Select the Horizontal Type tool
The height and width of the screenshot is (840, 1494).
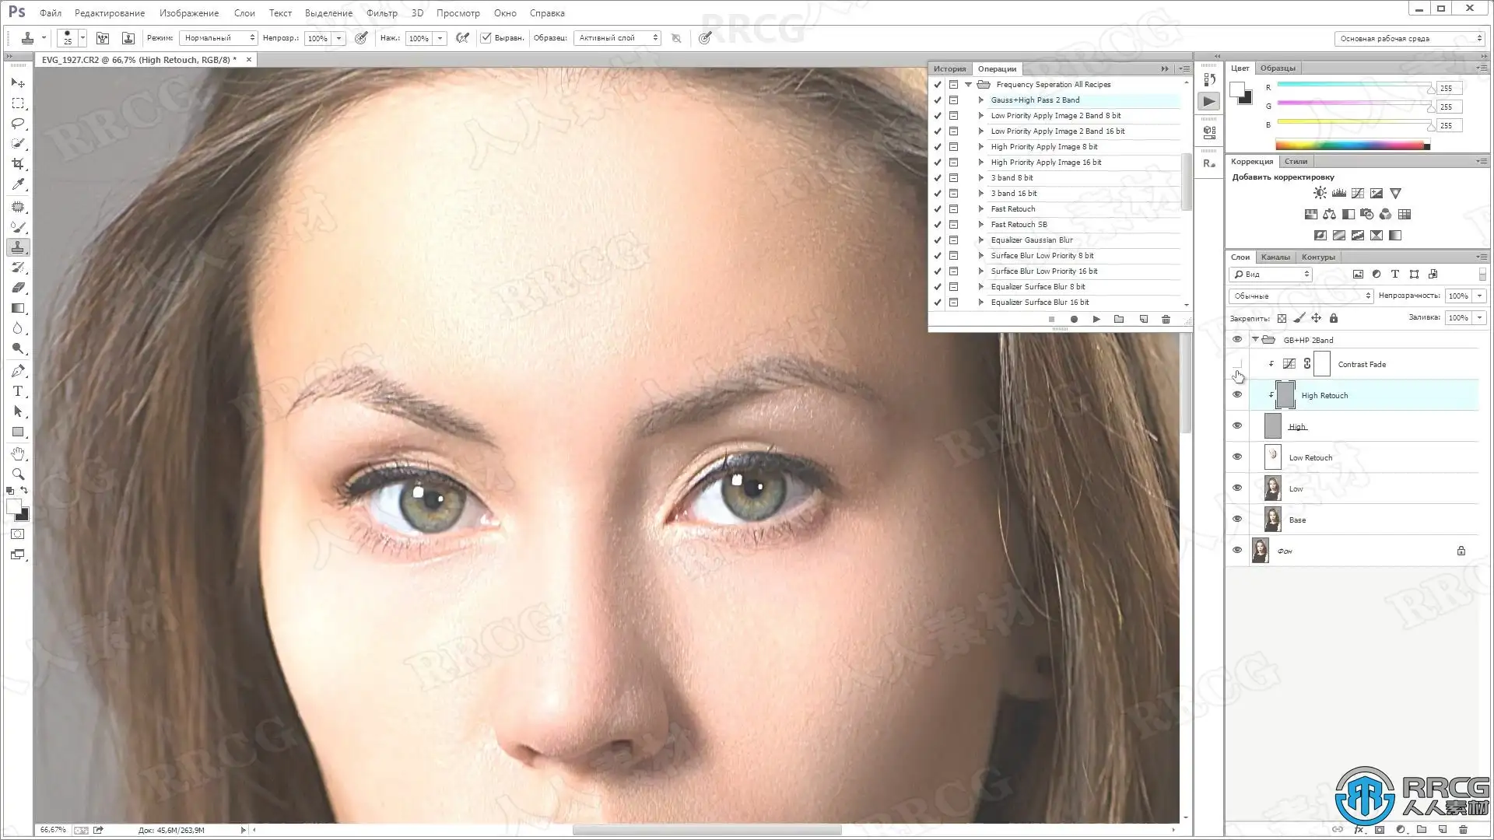[x=18, y=391]
